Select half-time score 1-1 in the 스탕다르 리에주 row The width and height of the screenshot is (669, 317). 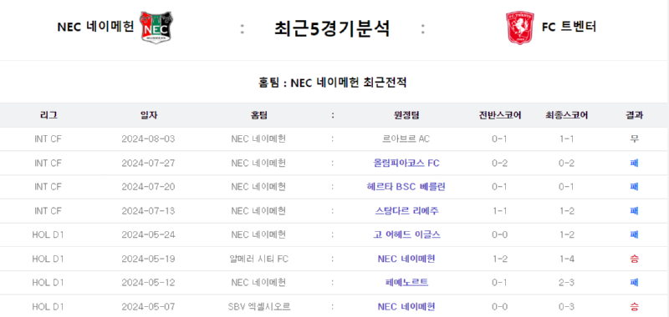pyautogui.click(x=499, y=210)
